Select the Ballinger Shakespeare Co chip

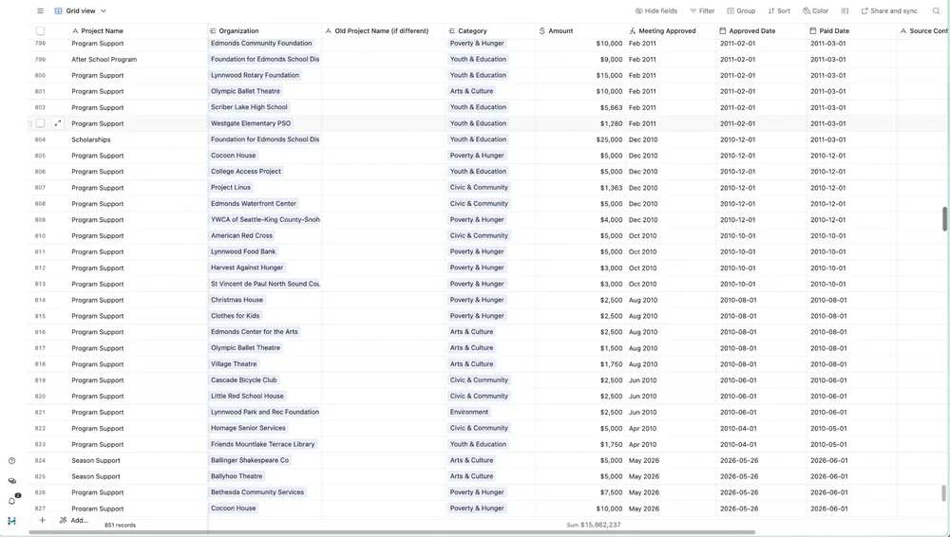[250, 460]
